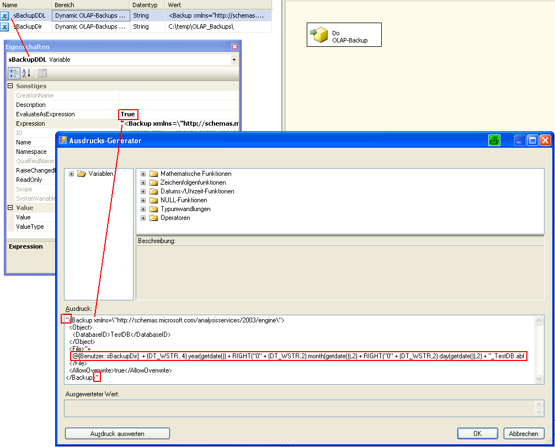Screen dimensions: 555x447
Task: Select Datums-/Uhrzeit-Funktionen tree item
Action: 197,191
